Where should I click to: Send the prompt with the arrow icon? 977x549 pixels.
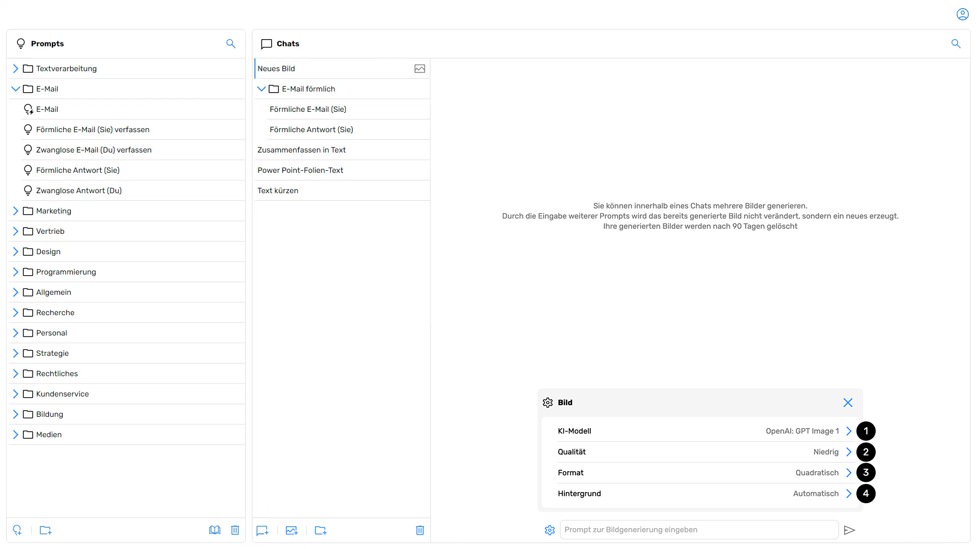850,530
